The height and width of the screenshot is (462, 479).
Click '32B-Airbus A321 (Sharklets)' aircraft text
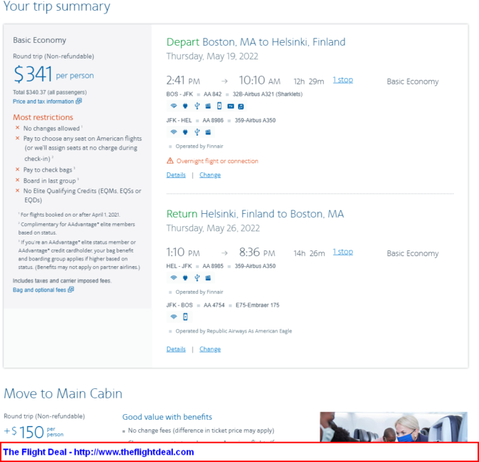tap(267, 94)
